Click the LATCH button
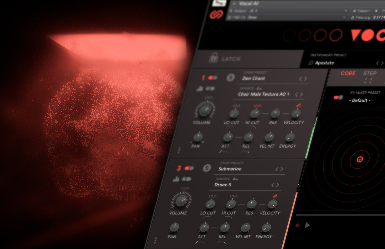Viewport: 385px width, 249px height. (231, 59)
